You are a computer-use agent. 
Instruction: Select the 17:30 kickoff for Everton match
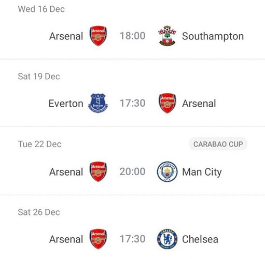(x=133, y=103)
